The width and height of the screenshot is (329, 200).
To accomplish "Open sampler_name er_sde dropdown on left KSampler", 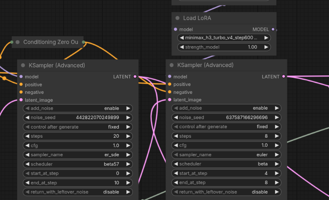I will [78, 155].
